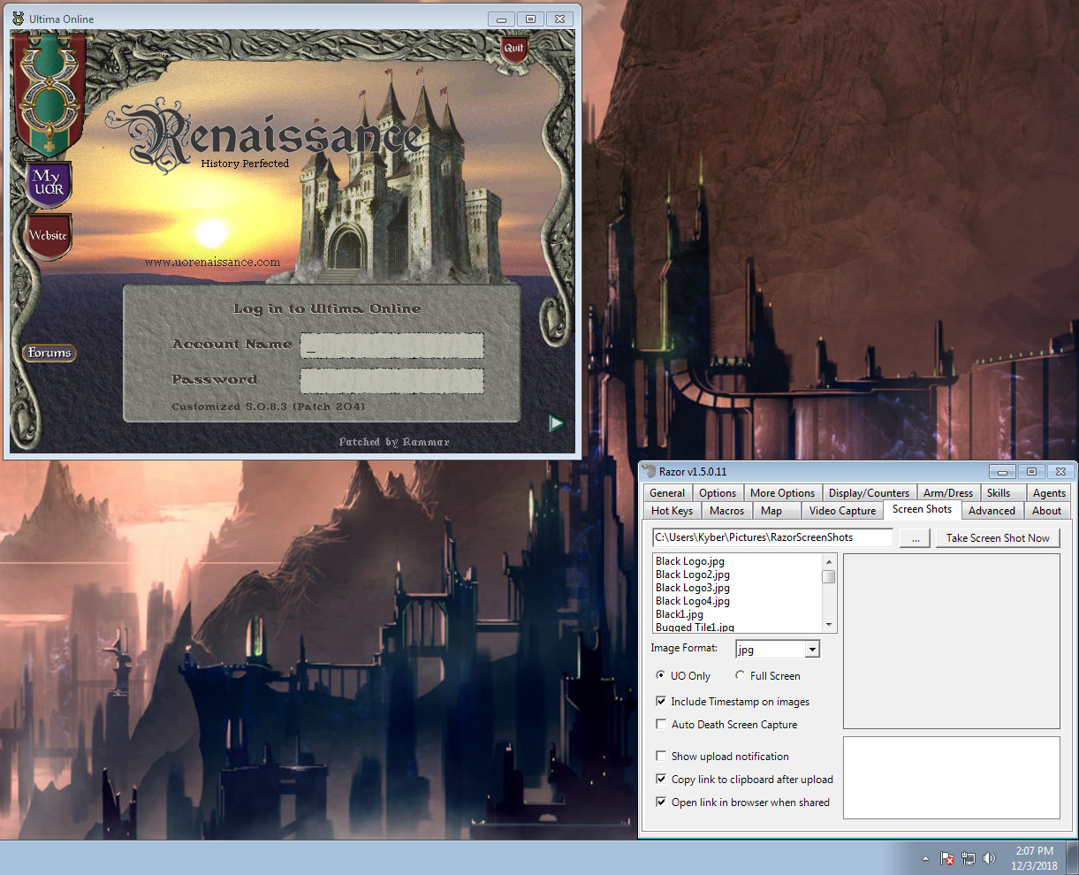The image size is (1079, 875).
Task: Select the Screen Shots tab
Action: (922, 509)
